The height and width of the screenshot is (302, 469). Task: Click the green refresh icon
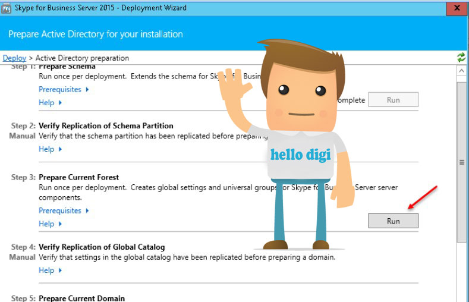click(461, 57)
